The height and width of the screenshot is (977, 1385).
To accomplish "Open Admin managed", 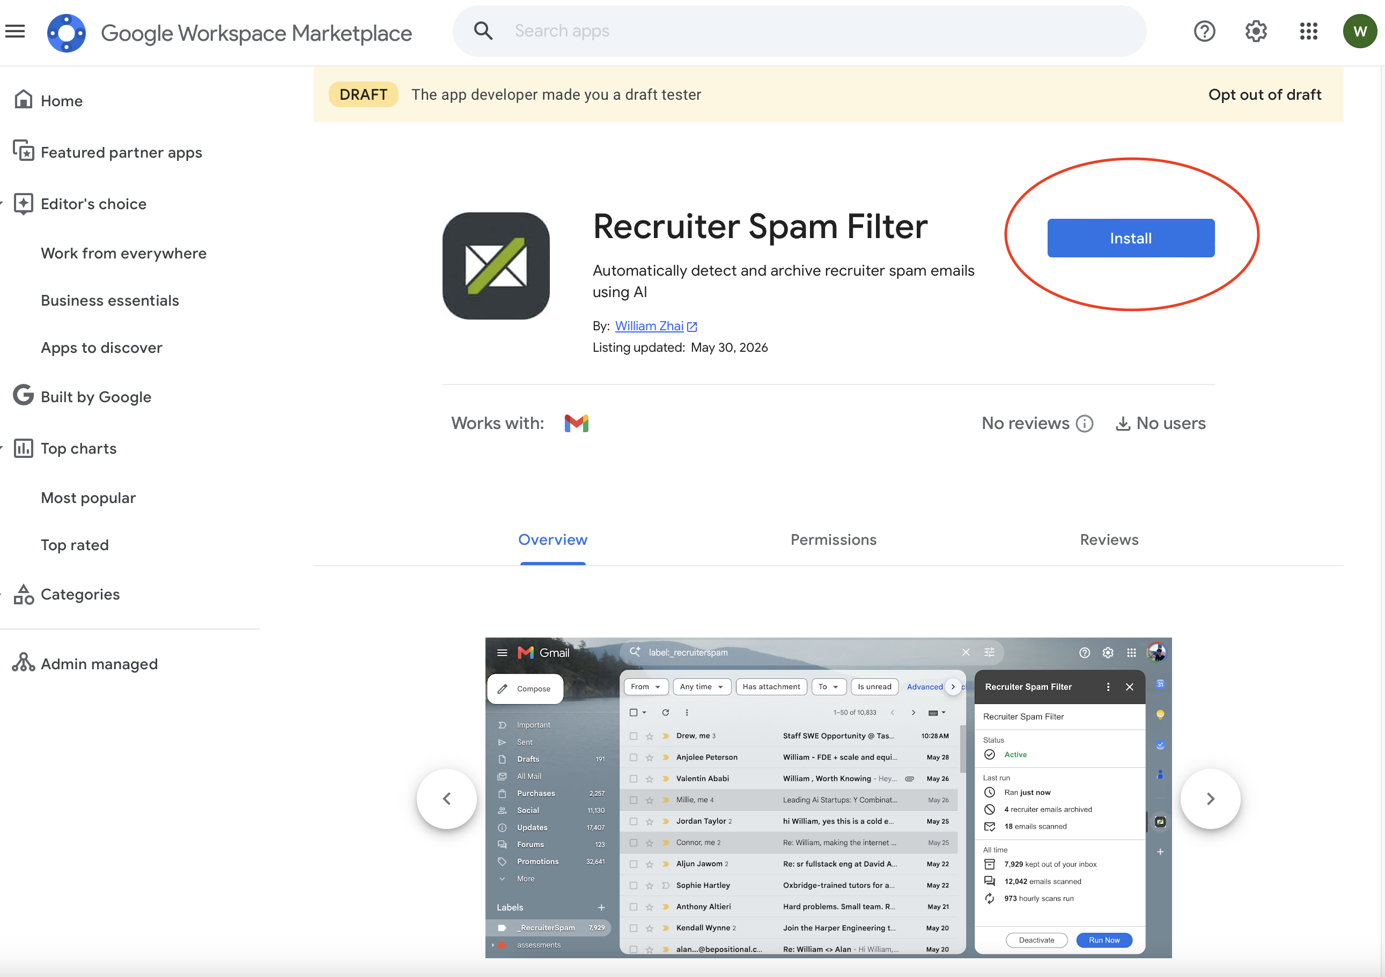I will coord(100,663).
